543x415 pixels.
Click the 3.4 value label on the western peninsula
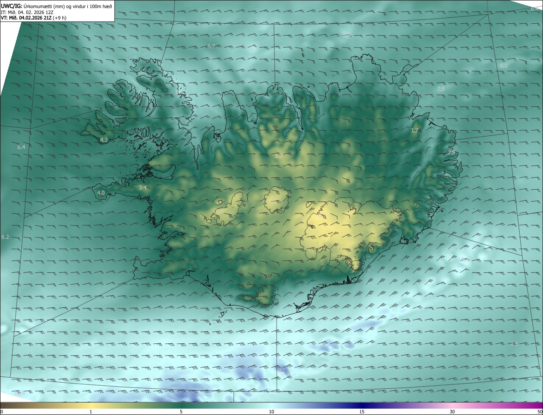(x=143, y=188)
